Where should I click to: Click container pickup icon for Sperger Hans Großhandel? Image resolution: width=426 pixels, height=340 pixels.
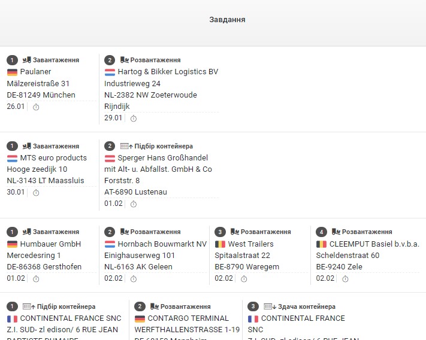126,146
